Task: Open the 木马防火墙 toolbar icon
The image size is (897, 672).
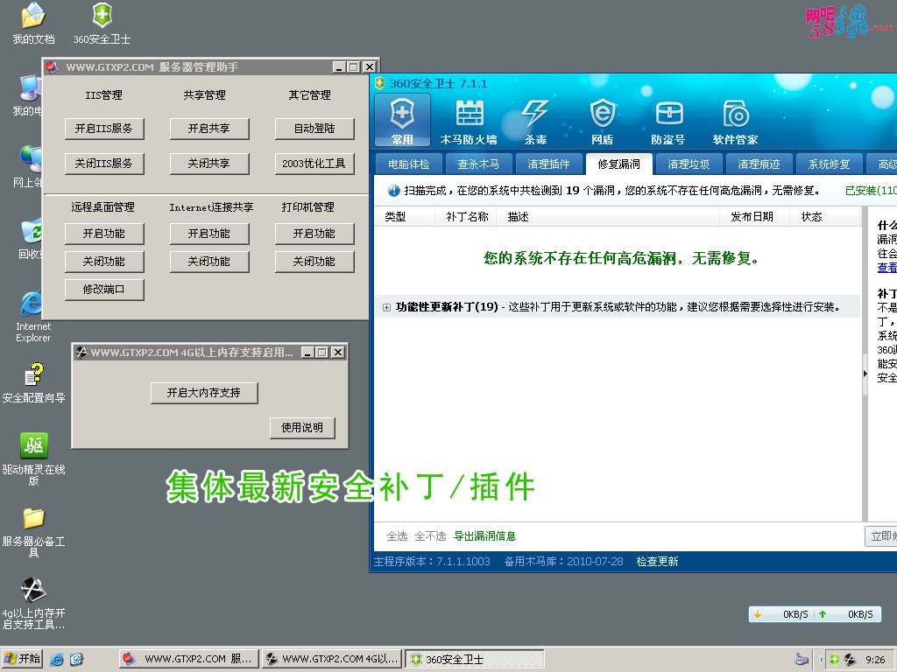Action: [469, 121]
